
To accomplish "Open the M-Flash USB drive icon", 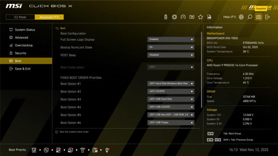I will [x=165, y=17].
